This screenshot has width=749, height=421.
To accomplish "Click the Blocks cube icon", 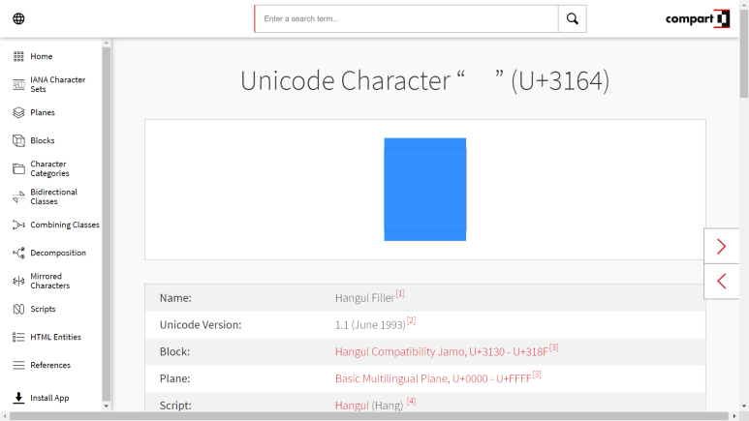I will click(x=18, y=140).
